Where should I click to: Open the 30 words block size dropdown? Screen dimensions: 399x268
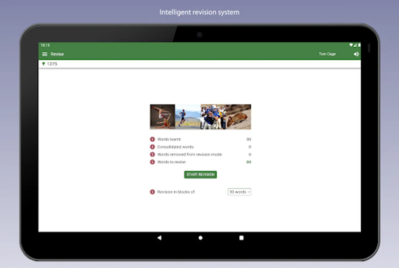pos(240,192)
